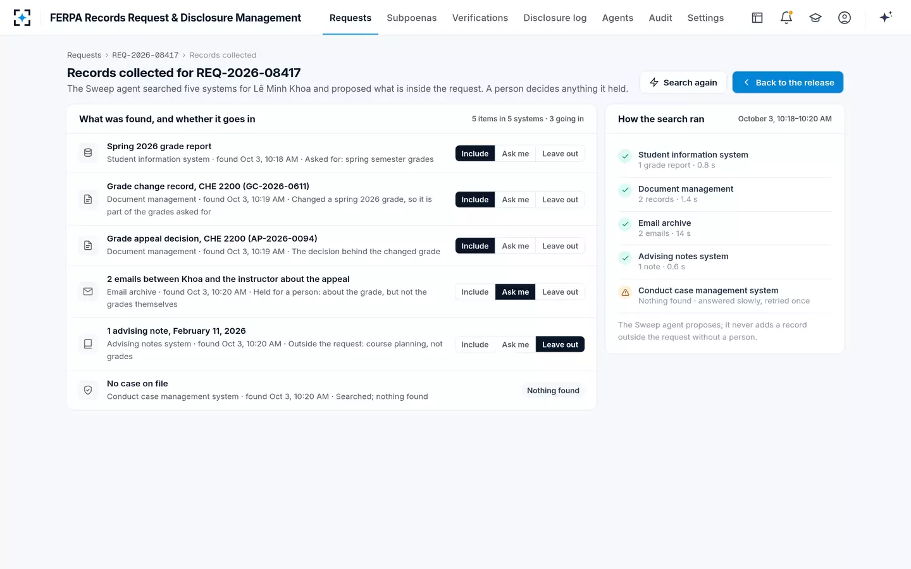Open the sparkle assistant icon
This screenshot has height=569, width=911.
[886, 17]
